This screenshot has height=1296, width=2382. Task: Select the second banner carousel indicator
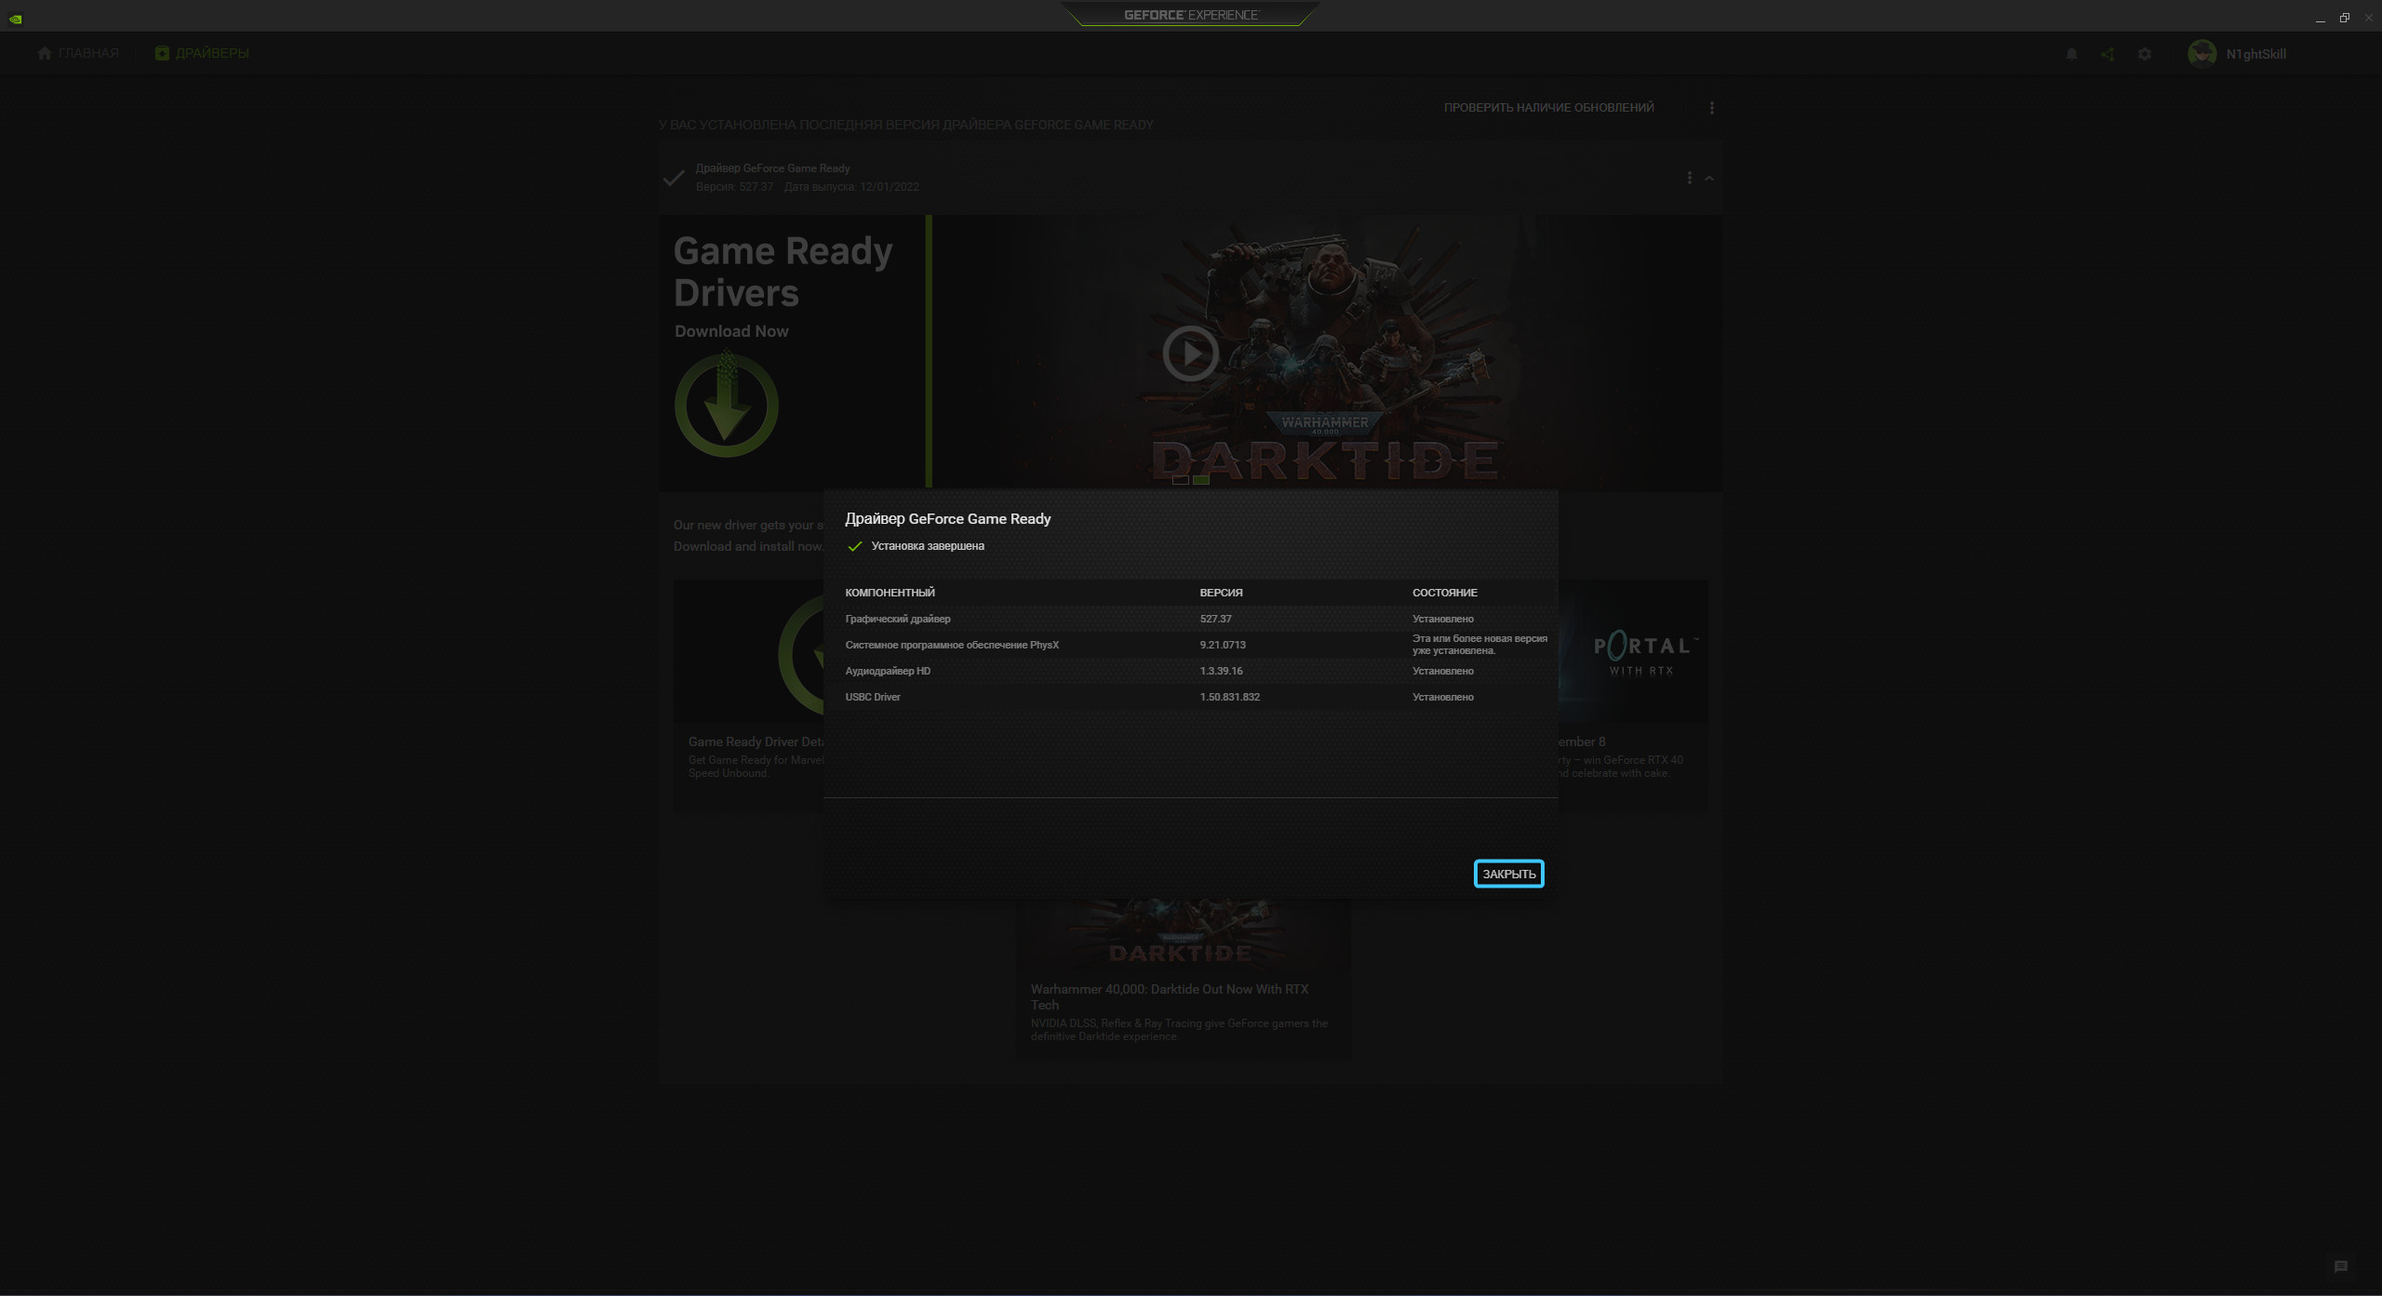pyautogui.click(x=1201, y=480)
